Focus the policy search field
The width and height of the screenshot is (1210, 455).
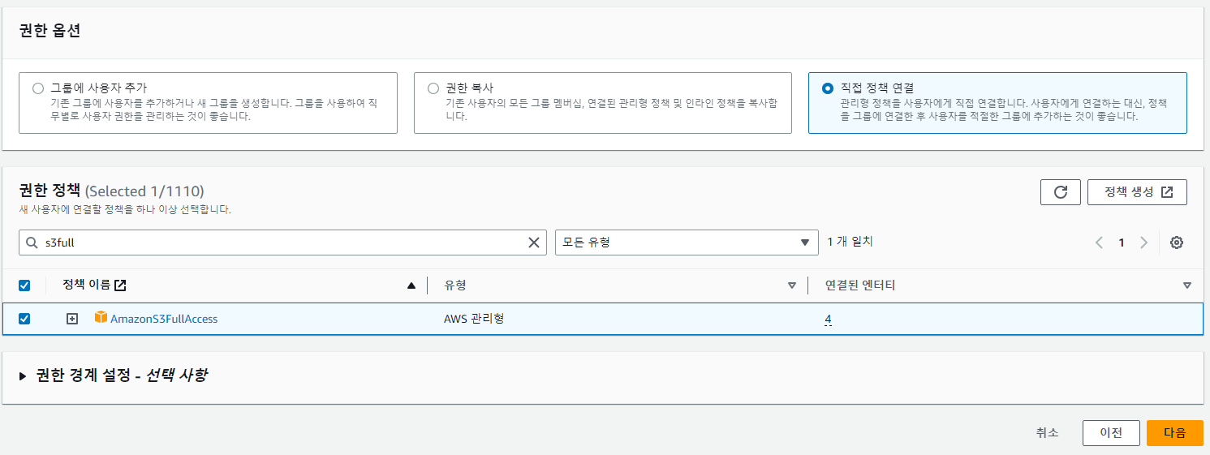pos(282,243)
